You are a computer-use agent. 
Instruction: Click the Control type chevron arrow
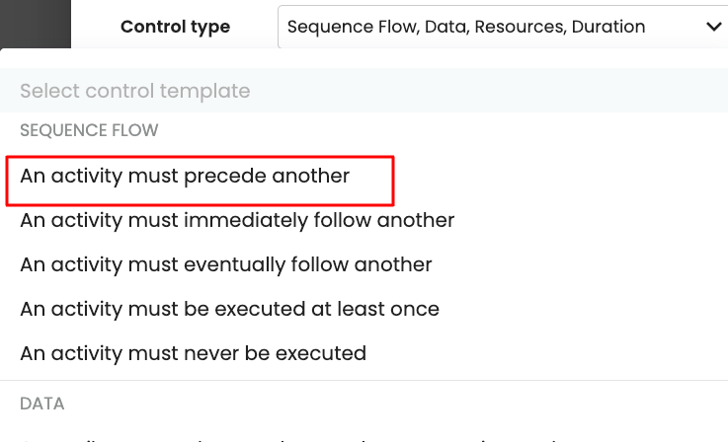(x=714, y=28)
